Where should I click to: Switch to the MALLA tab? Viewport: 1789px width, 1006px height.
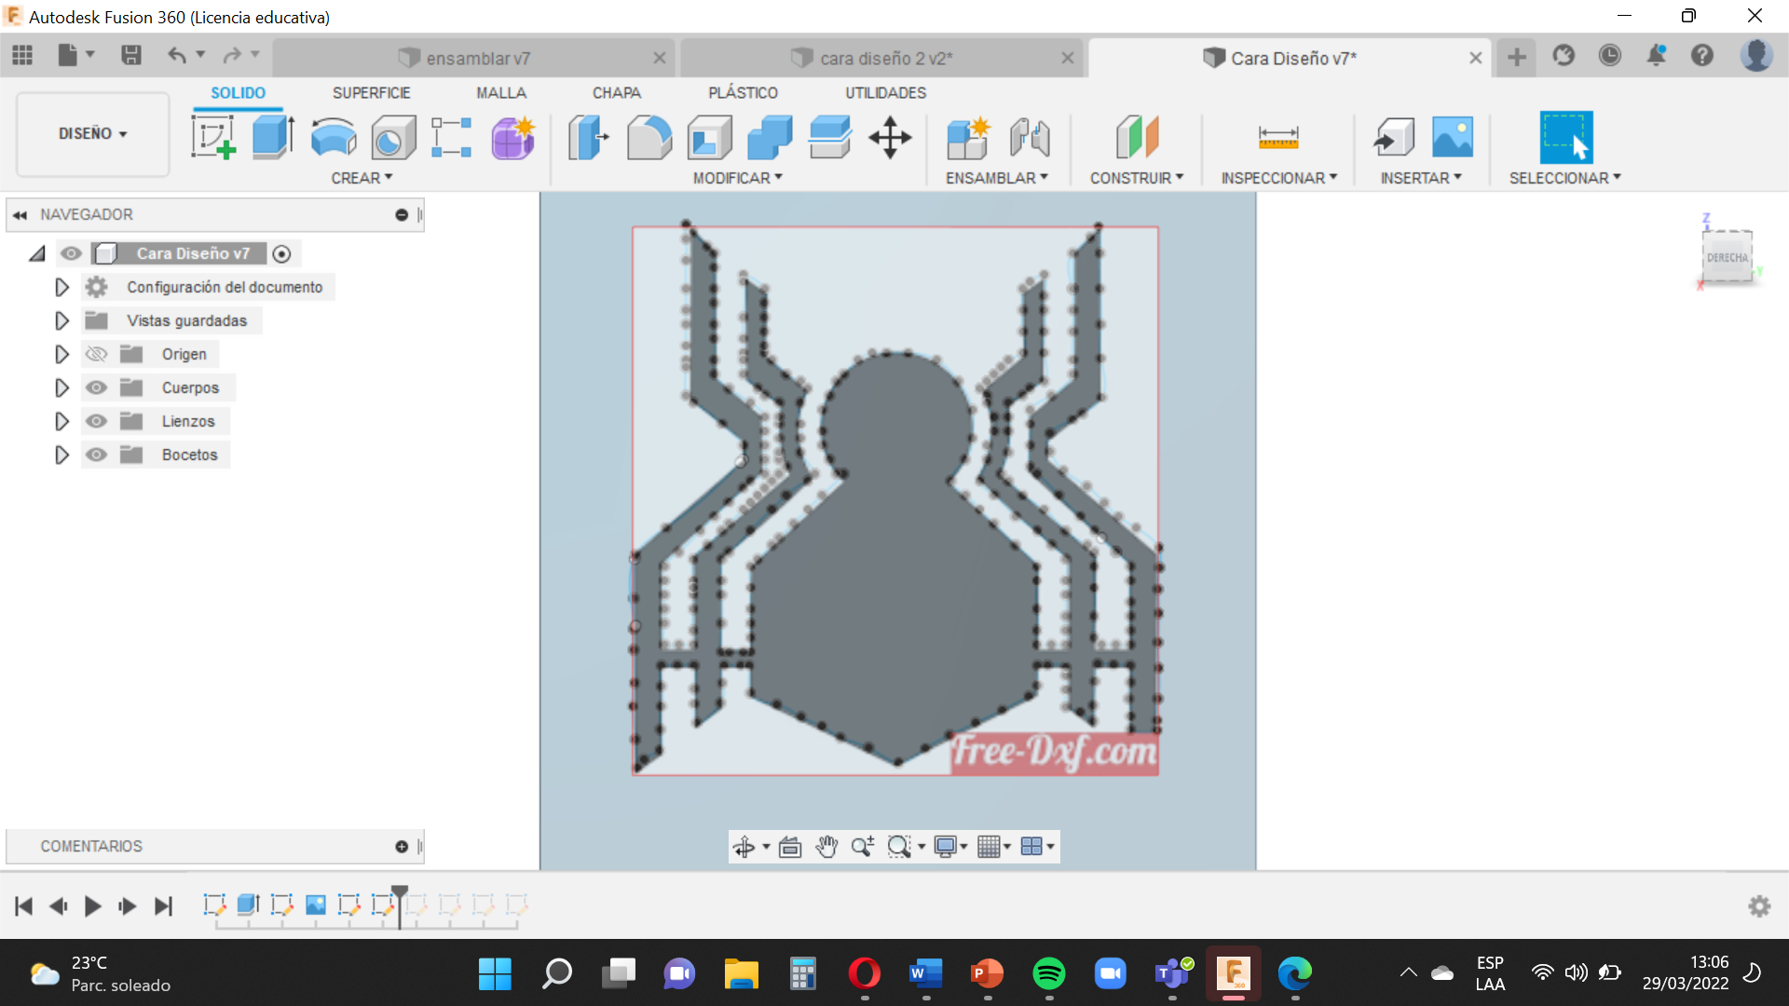pos(501,93)
